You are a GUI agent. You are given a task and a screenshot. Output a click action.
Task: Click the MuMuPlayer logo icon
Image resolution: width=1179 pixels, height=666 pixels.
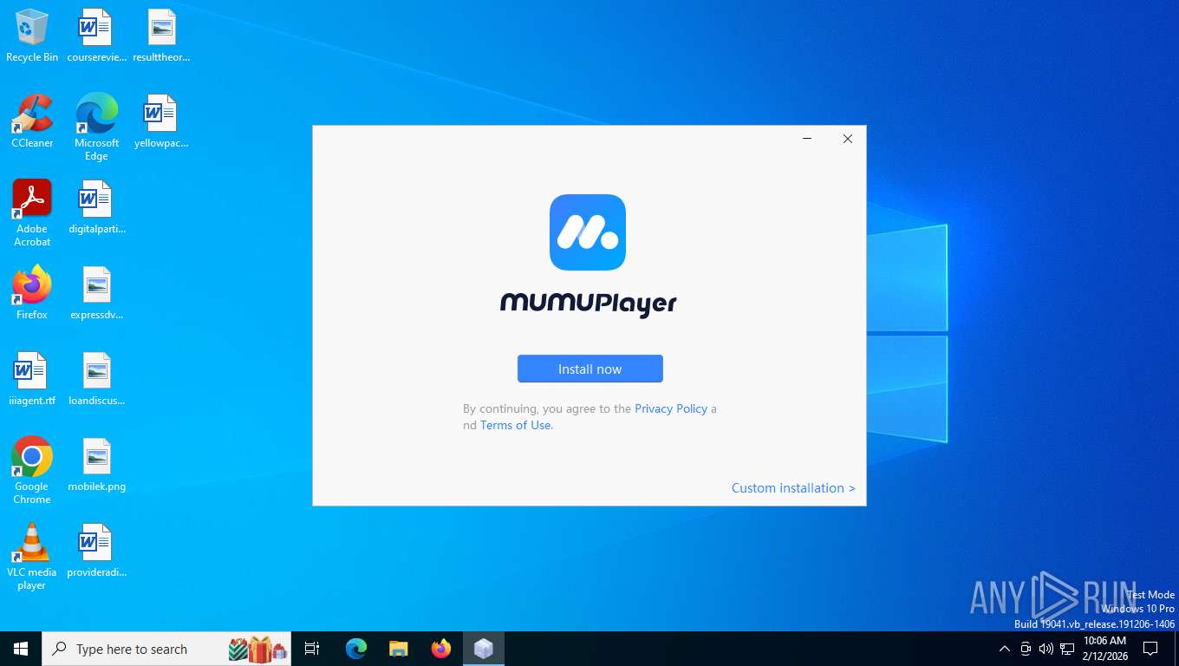coord(588,232)
